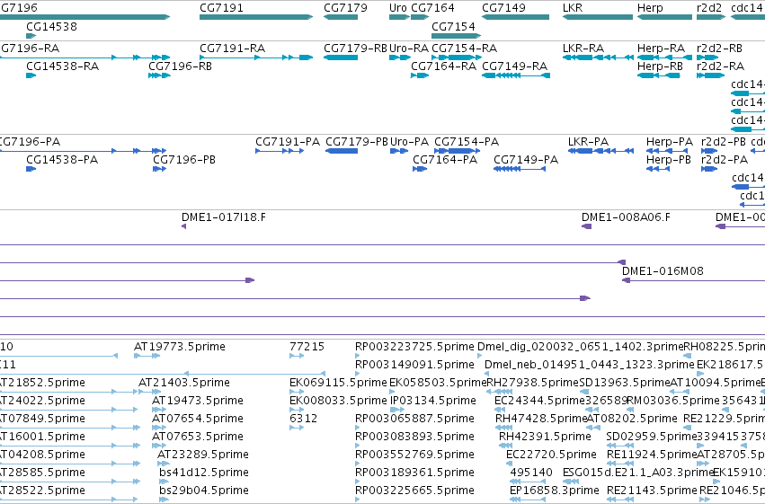The image size is (765, 504).
Task: Select the CG7191-PA protein label
Action: click(288, 142)
